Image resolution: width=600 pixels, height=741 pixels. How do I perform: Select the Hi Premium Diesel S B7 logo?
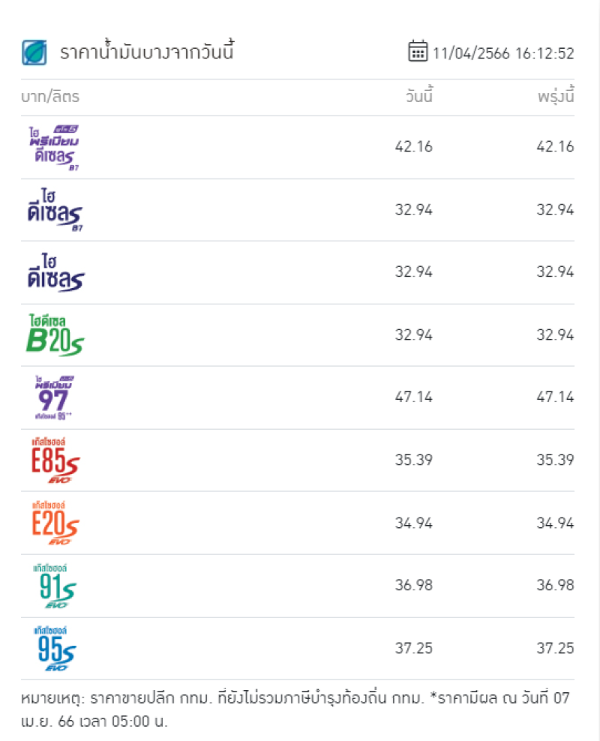click(53, 148)
